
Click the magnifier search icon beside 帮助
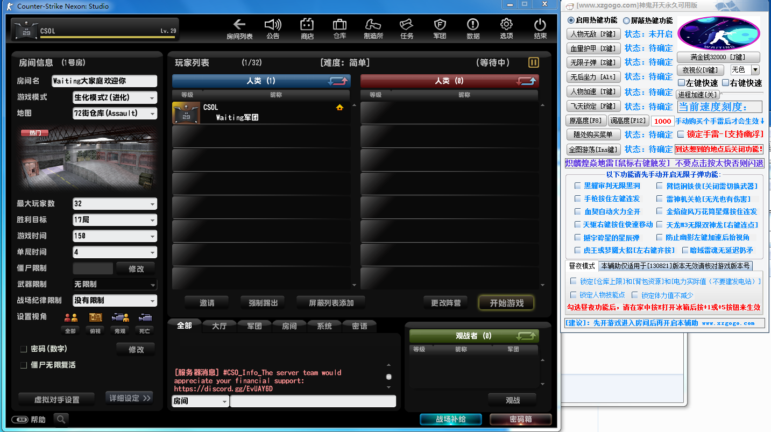[x=61, y=419]
